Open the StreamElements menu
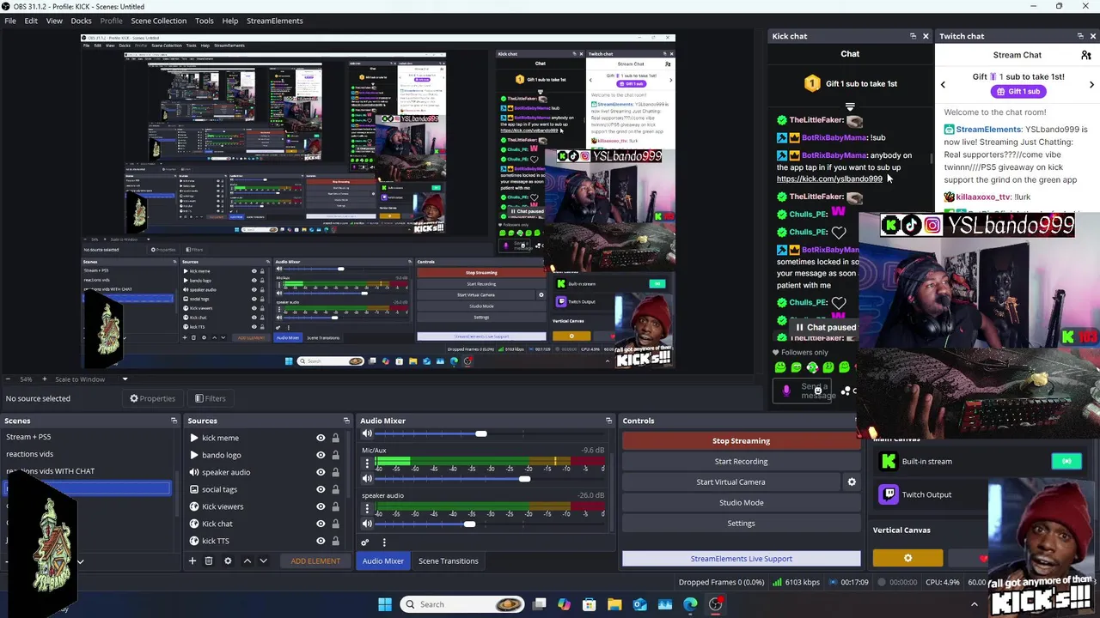This screenshot has height=618, width=1100. [x=275, y=21]
